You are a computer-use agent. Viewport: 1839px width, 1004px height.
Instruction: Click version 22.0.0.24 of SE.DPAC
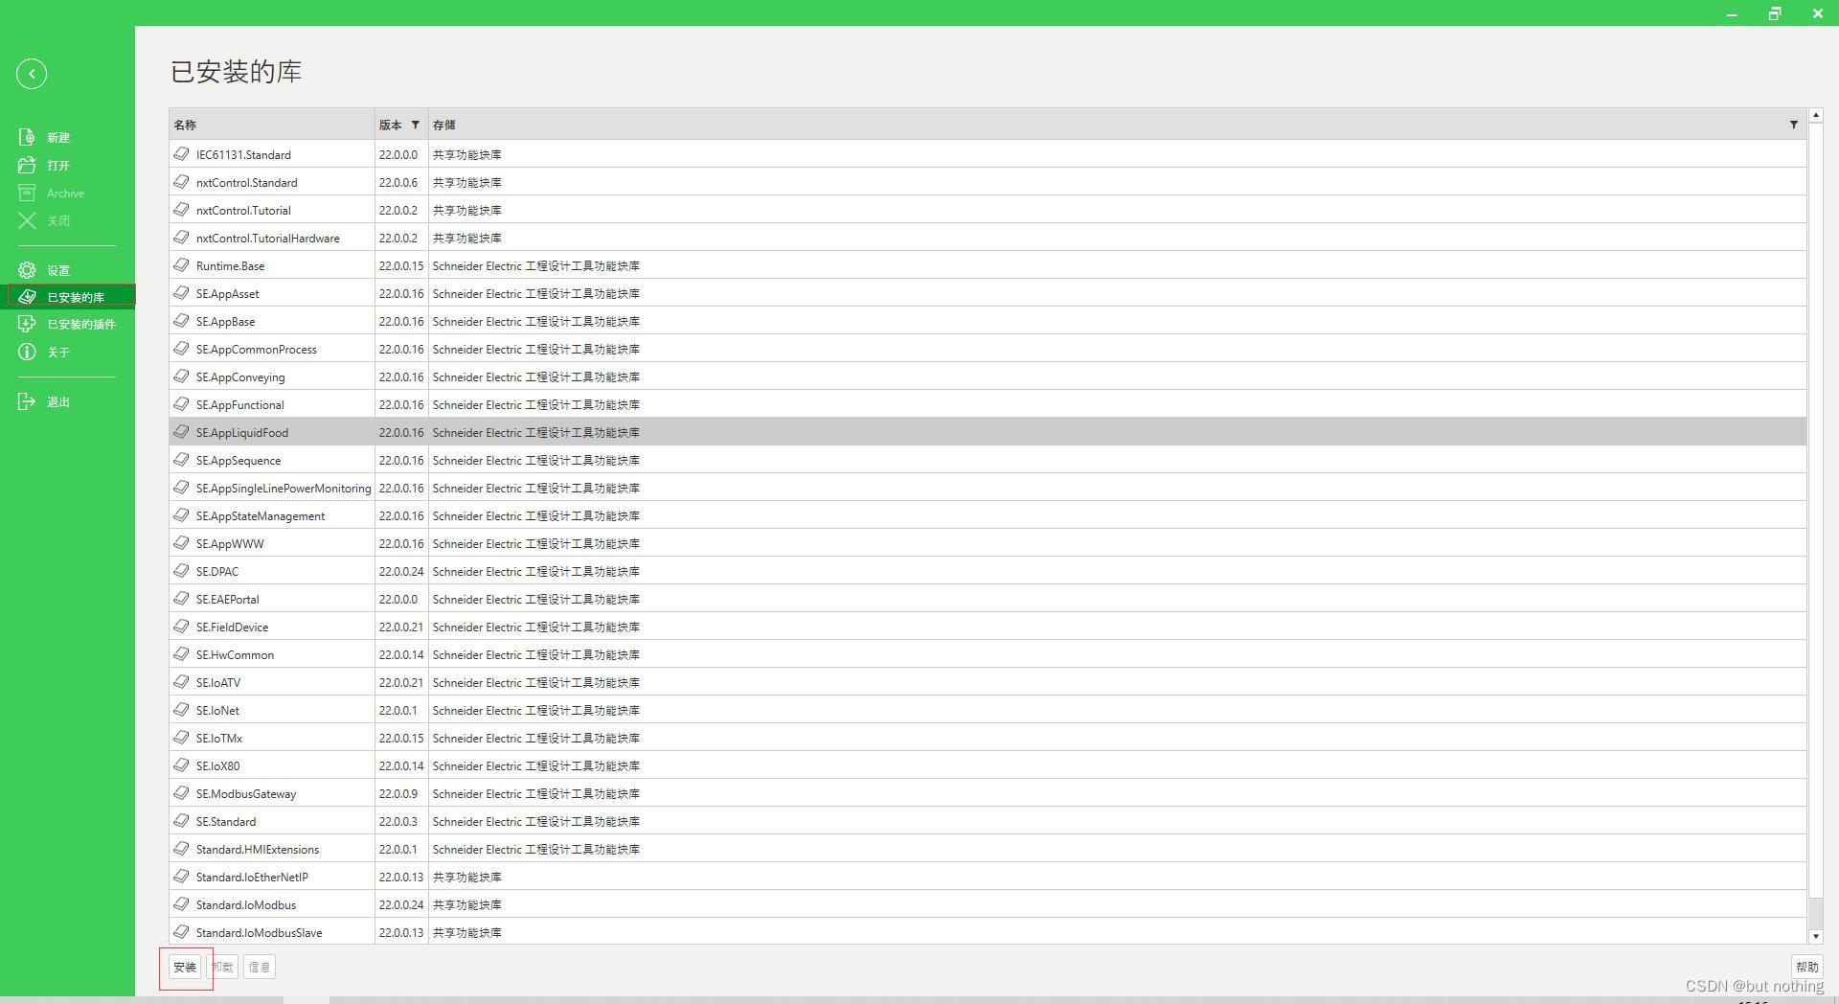[401, 572]
